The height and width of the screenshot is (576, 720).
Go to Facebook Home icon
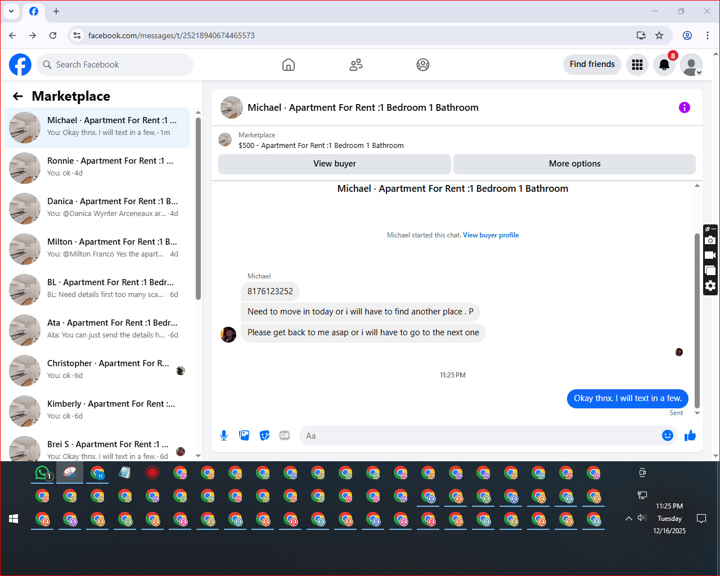tap(289, 65)
